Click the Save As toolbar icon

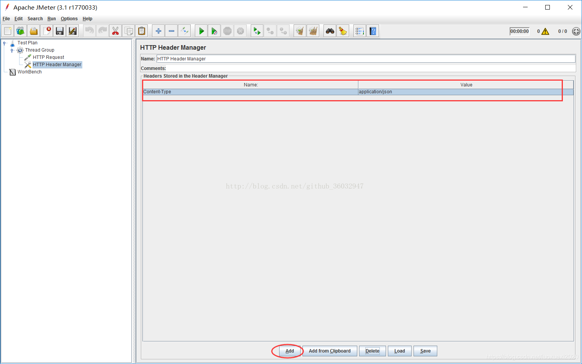click(72, 31)
